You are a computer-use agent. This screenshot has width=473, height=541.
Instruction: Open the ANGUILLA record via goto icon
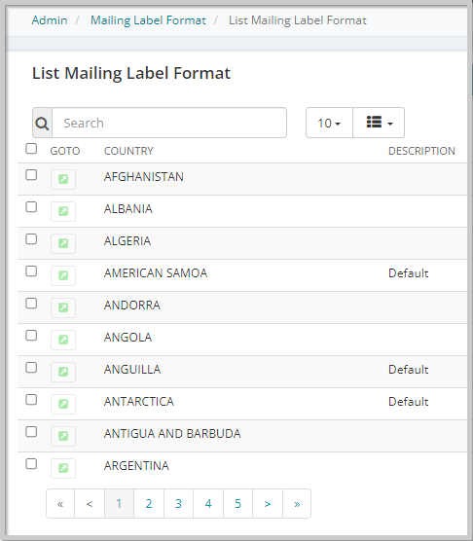63,372
